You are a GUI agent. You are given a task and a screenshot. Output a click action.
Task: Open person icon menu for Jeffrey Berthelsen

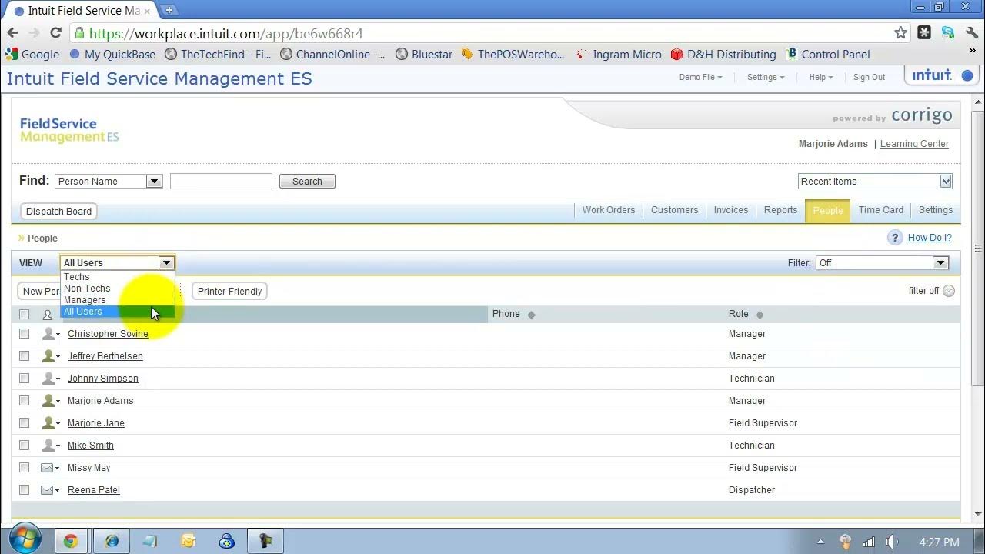[51, 356]
